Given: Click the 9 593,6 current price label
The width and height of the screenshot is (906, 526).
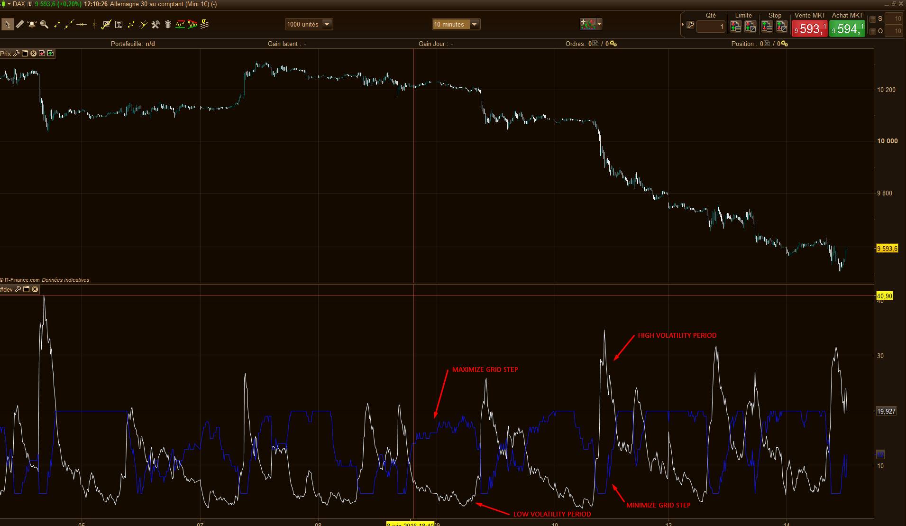Looking at the screenshot, I should pos(887,249).
